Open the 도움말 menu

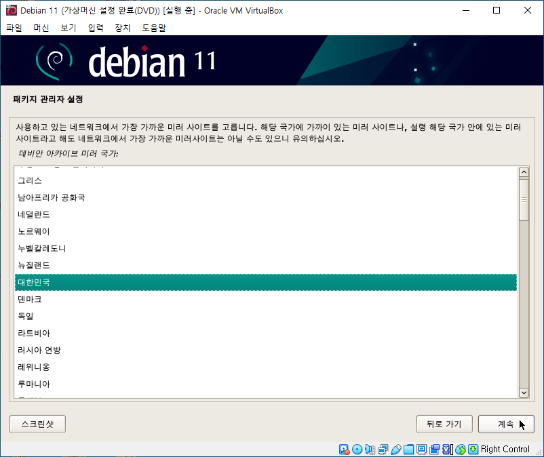coord(154,28)
